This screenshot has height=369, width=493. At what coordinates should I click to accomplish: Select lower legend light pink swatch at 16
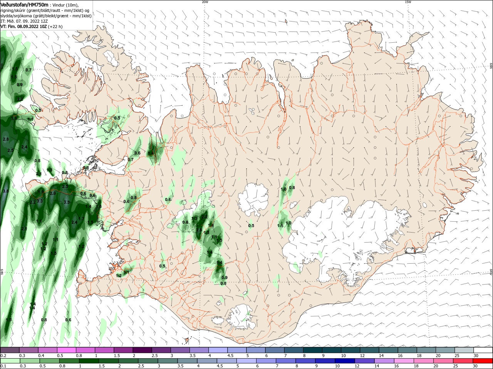(x=404, y=361)
